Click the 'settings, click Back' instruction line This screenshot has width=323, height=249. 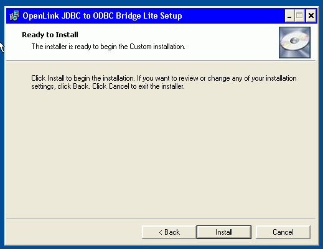pos(108,86)
